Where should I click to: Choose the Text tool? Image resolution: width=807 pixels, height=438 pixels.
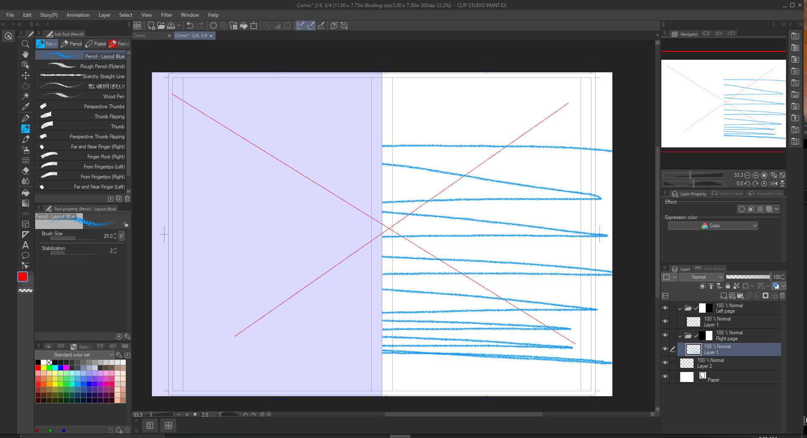(26, 245)
